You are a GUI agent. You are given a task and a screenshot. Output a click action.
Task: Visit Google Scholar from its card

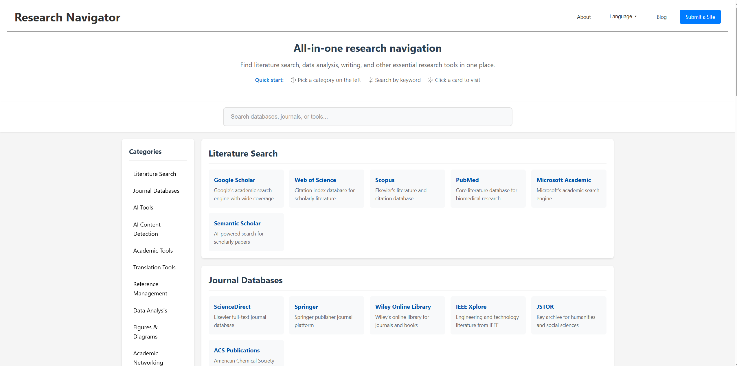(234, 180)
